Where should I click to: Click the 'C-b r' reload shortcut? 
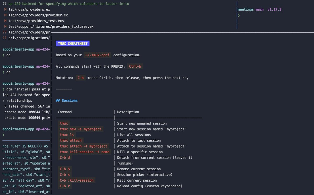(x=65, y=186)
